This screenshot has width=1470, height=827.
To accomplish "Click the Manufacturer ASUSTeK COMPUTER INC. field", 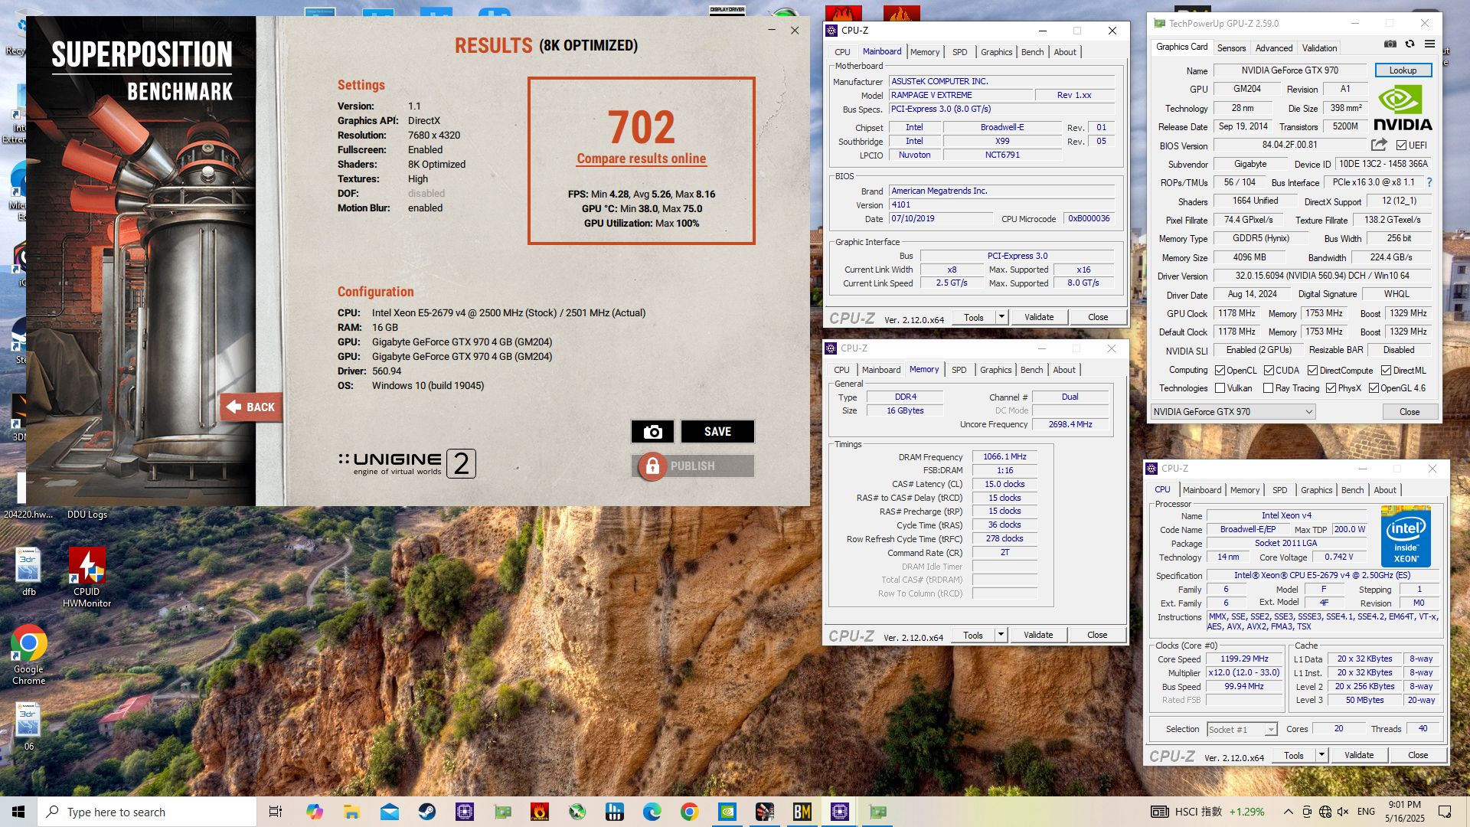I will tap(1001, 81).
